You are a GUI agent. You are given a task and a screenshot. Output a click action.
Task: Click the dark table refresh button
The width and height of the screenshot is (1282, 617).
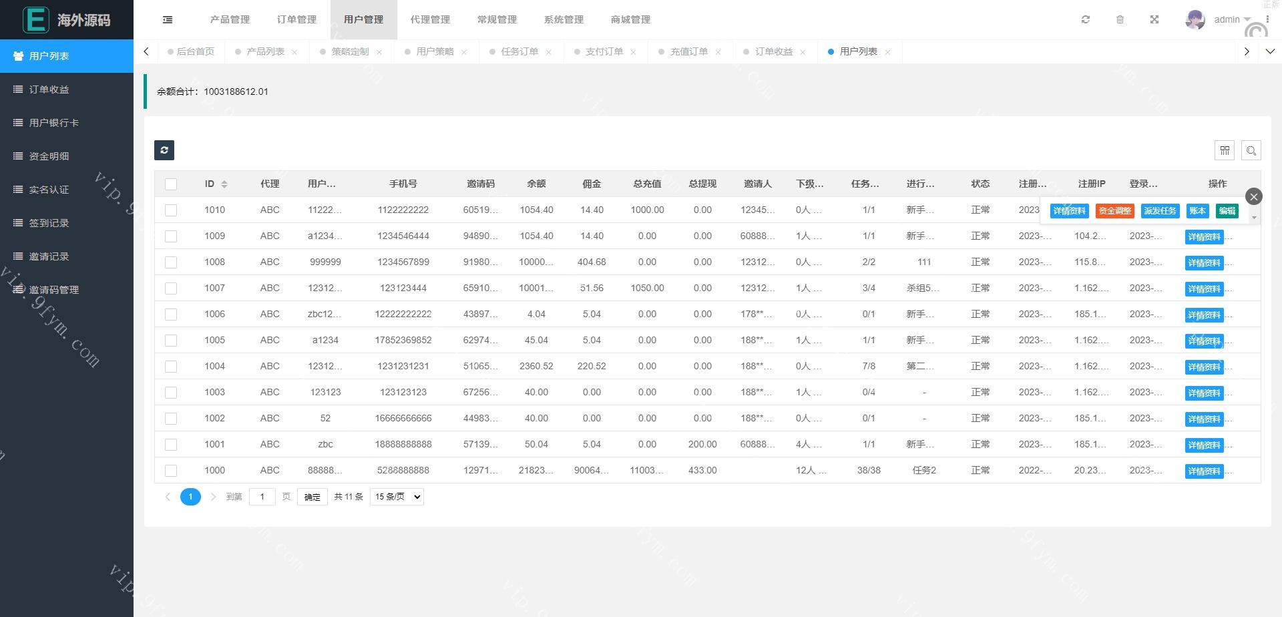pyautogui.click(x=164, y=150)
